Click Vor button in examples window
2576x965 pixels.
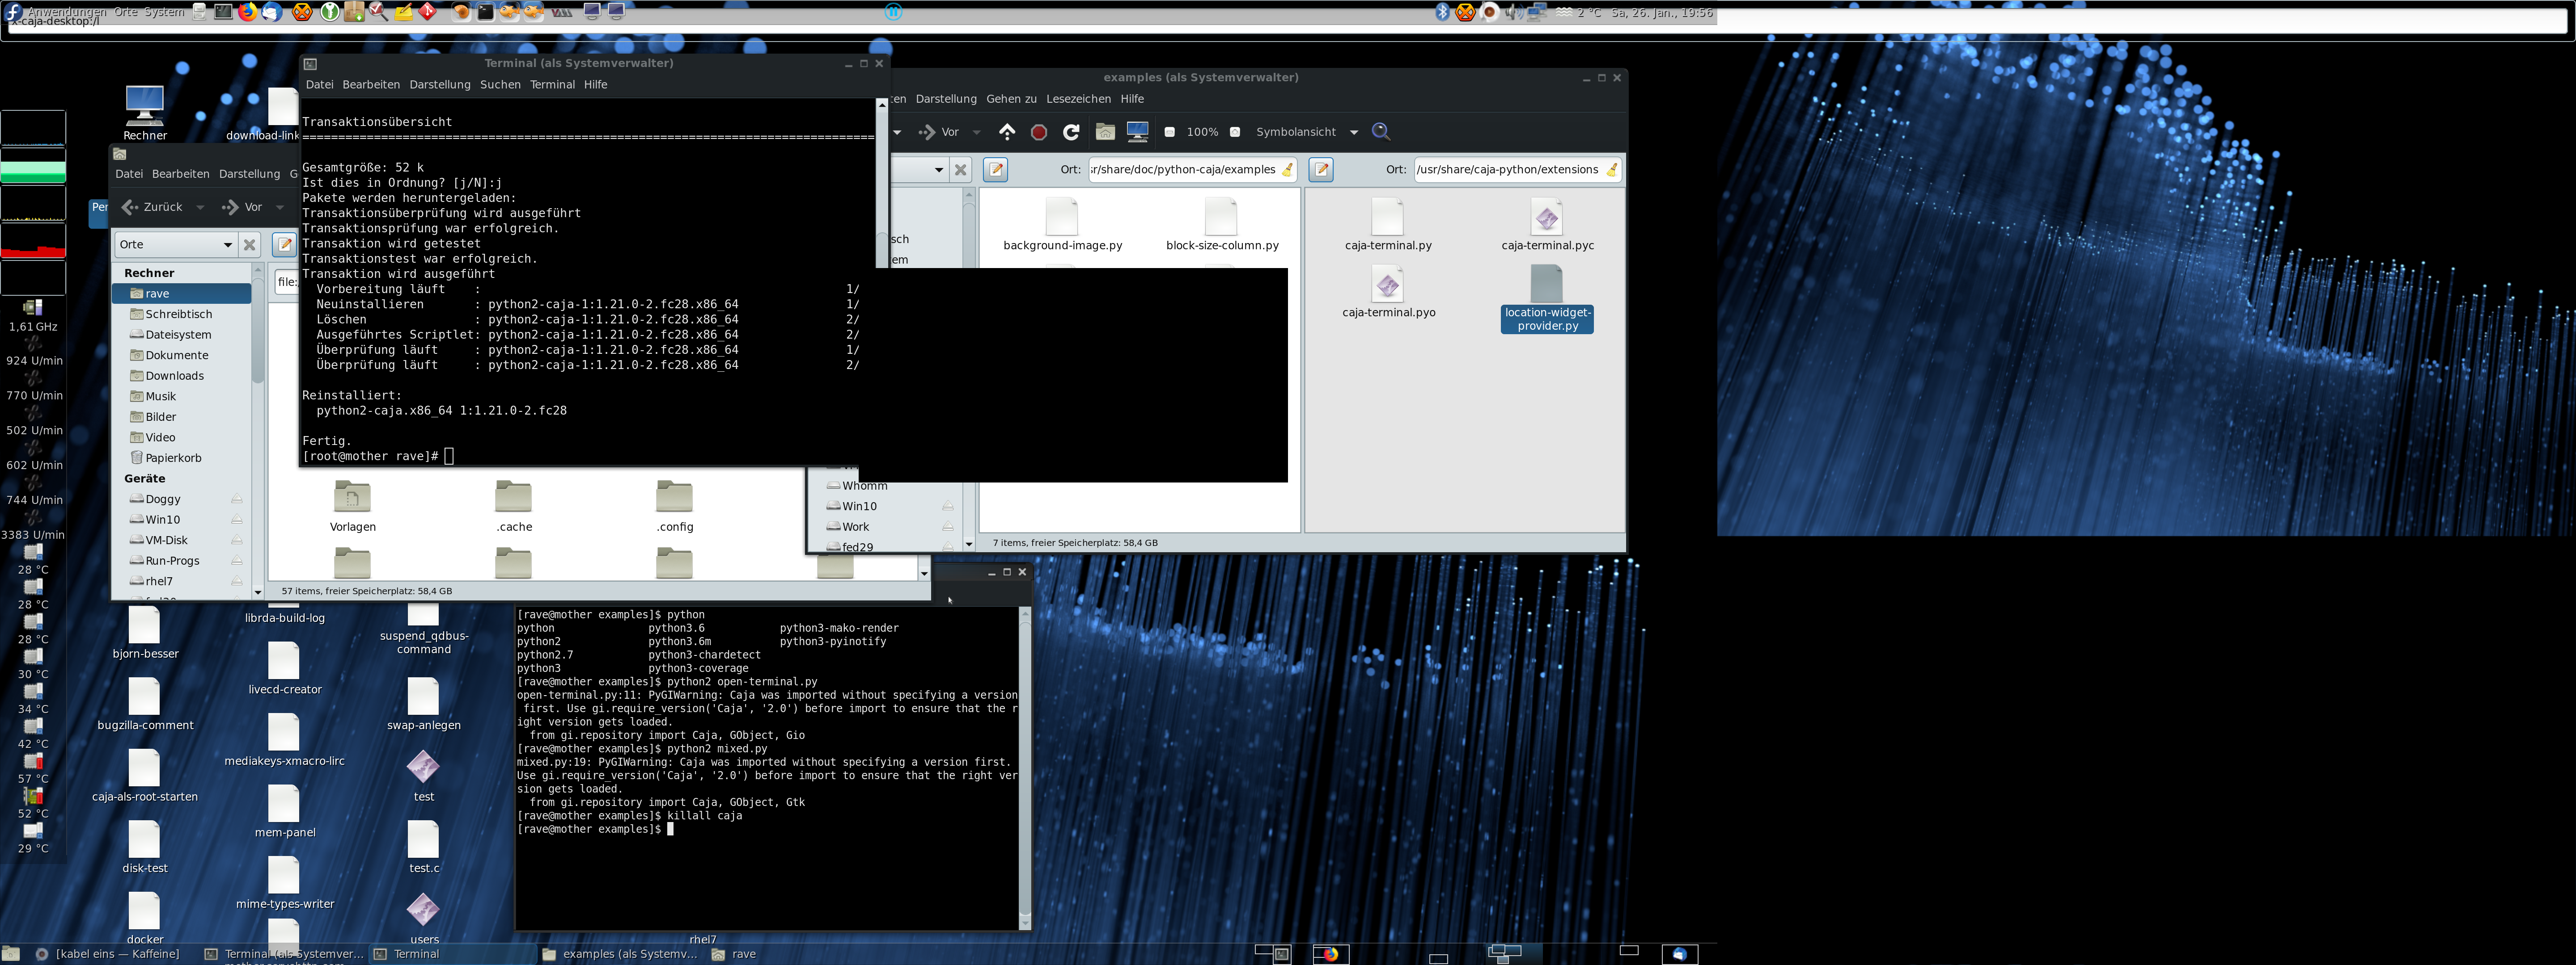tap(939, 132)
